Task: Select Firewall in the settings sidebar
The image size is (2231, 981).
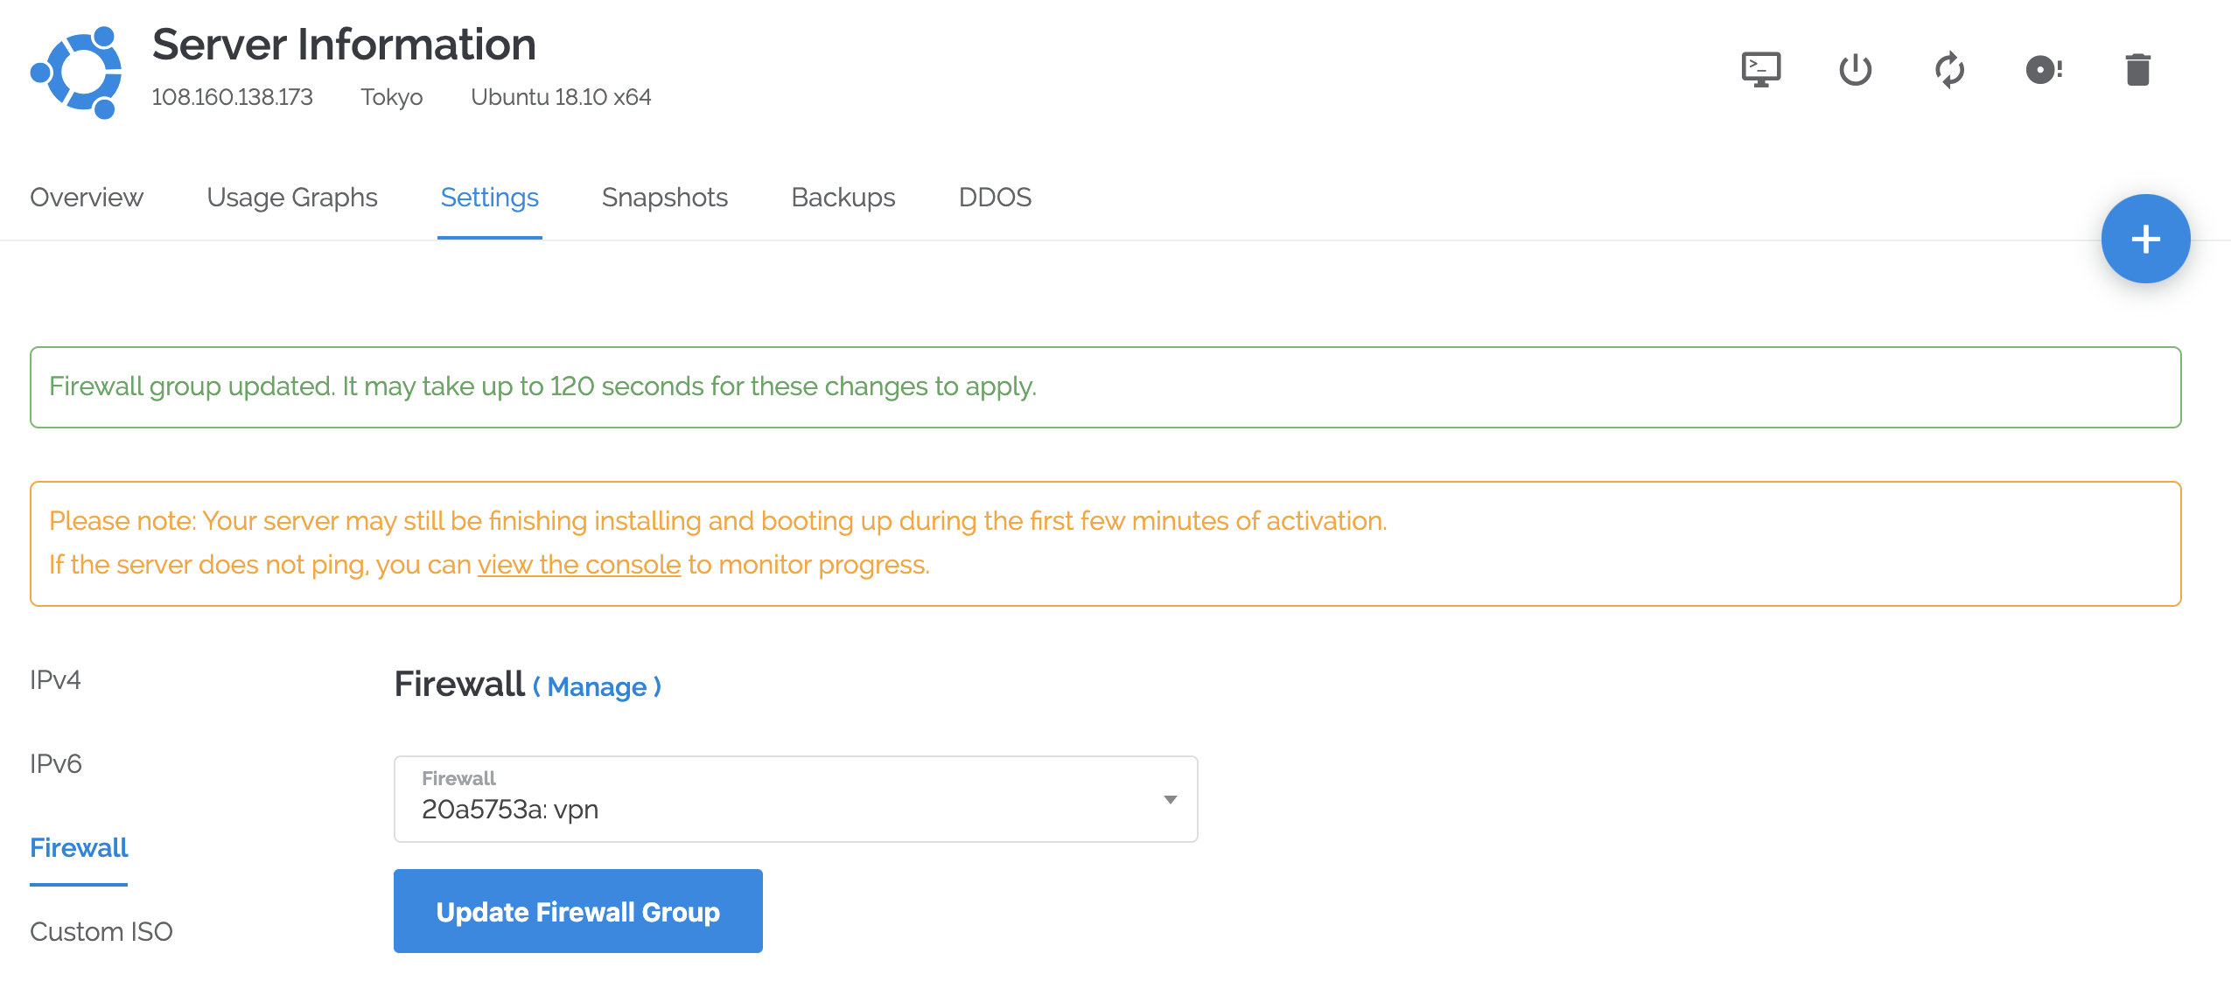Action: click(79, 847)
